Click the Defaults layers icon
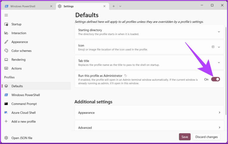228x144 pixels. click(x=6, y=86)
